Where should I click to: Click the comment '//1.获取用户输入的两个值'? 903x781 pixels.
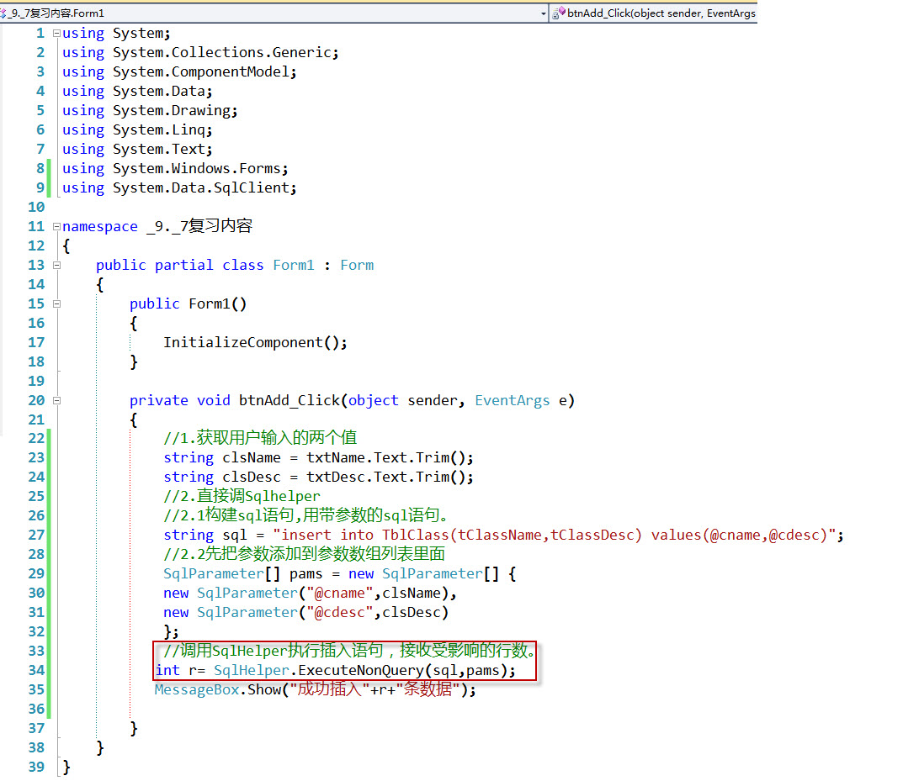pos(260,438)
